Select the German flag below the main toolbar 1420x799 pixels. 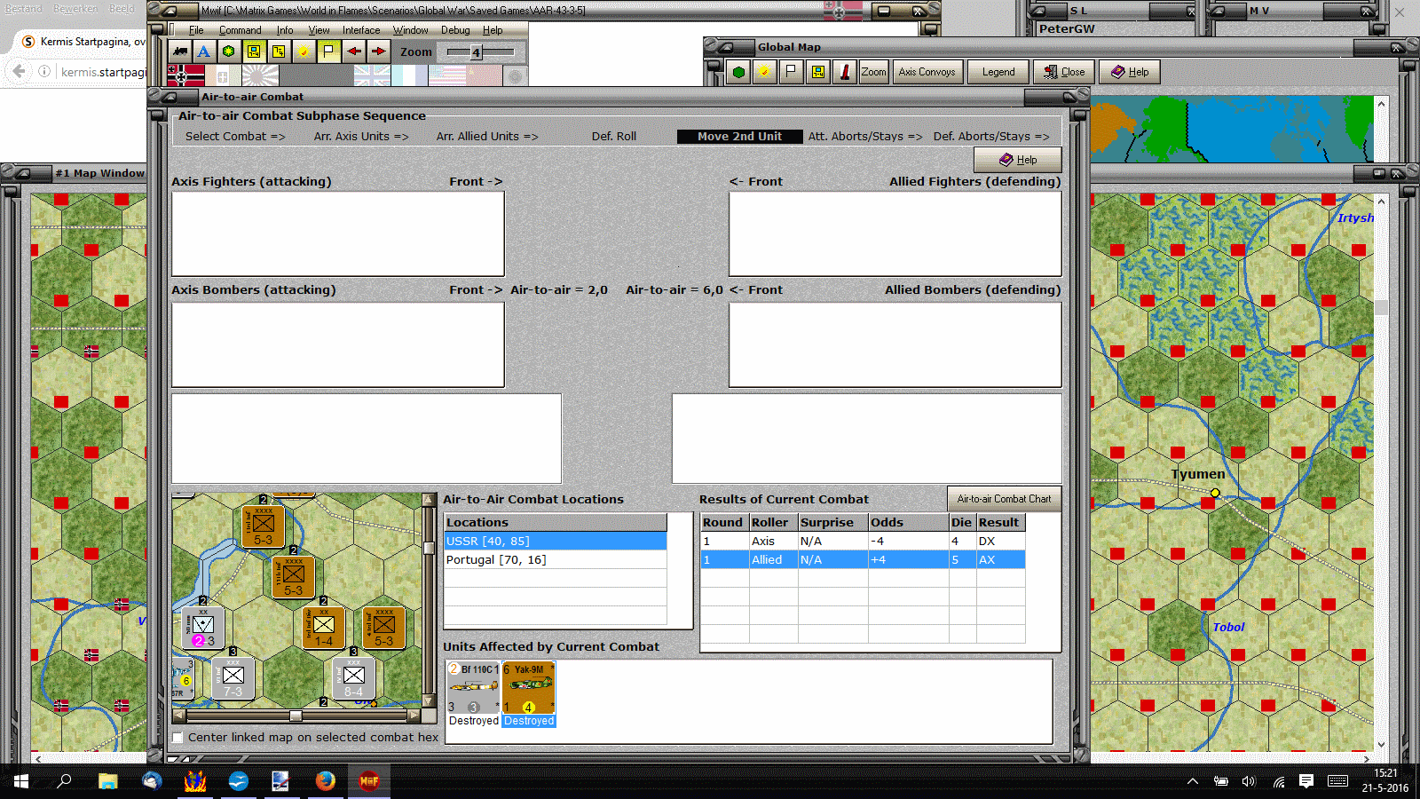tap(185, 75)
